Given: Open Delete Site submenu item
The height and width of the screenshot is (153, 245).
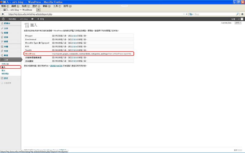Looking at the screenshot, I should (x=5, y=74).
